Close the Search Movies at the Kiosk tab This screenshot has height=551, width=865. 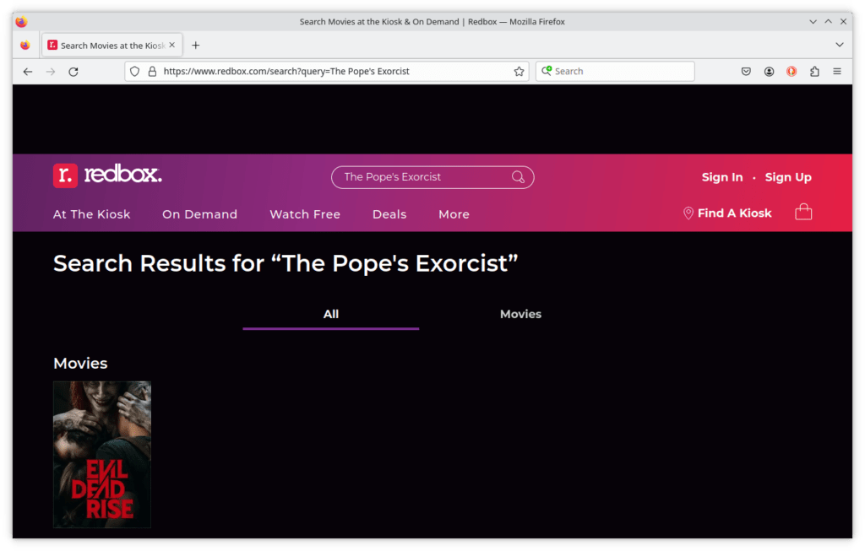[172, 46]
